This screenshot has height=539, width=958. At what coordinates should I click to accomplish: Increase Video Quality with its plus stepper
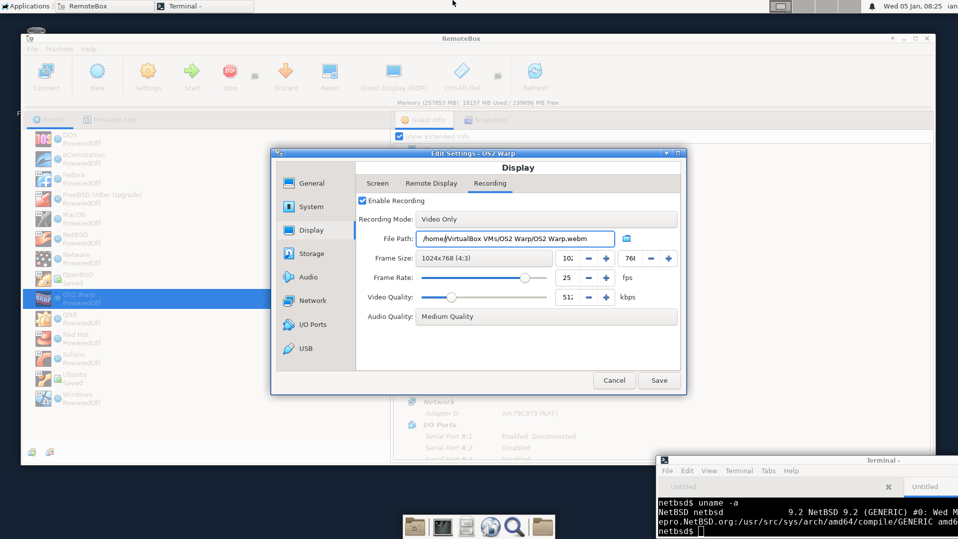(x=606, y=297)
